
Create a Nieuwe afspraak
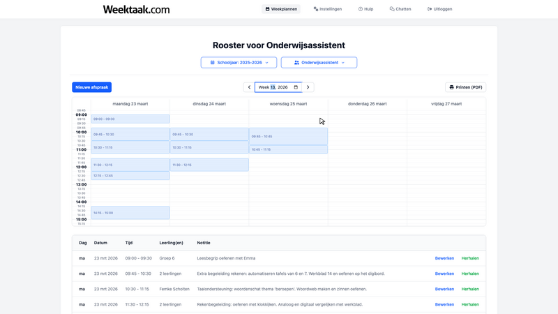[x=91, y=87]
